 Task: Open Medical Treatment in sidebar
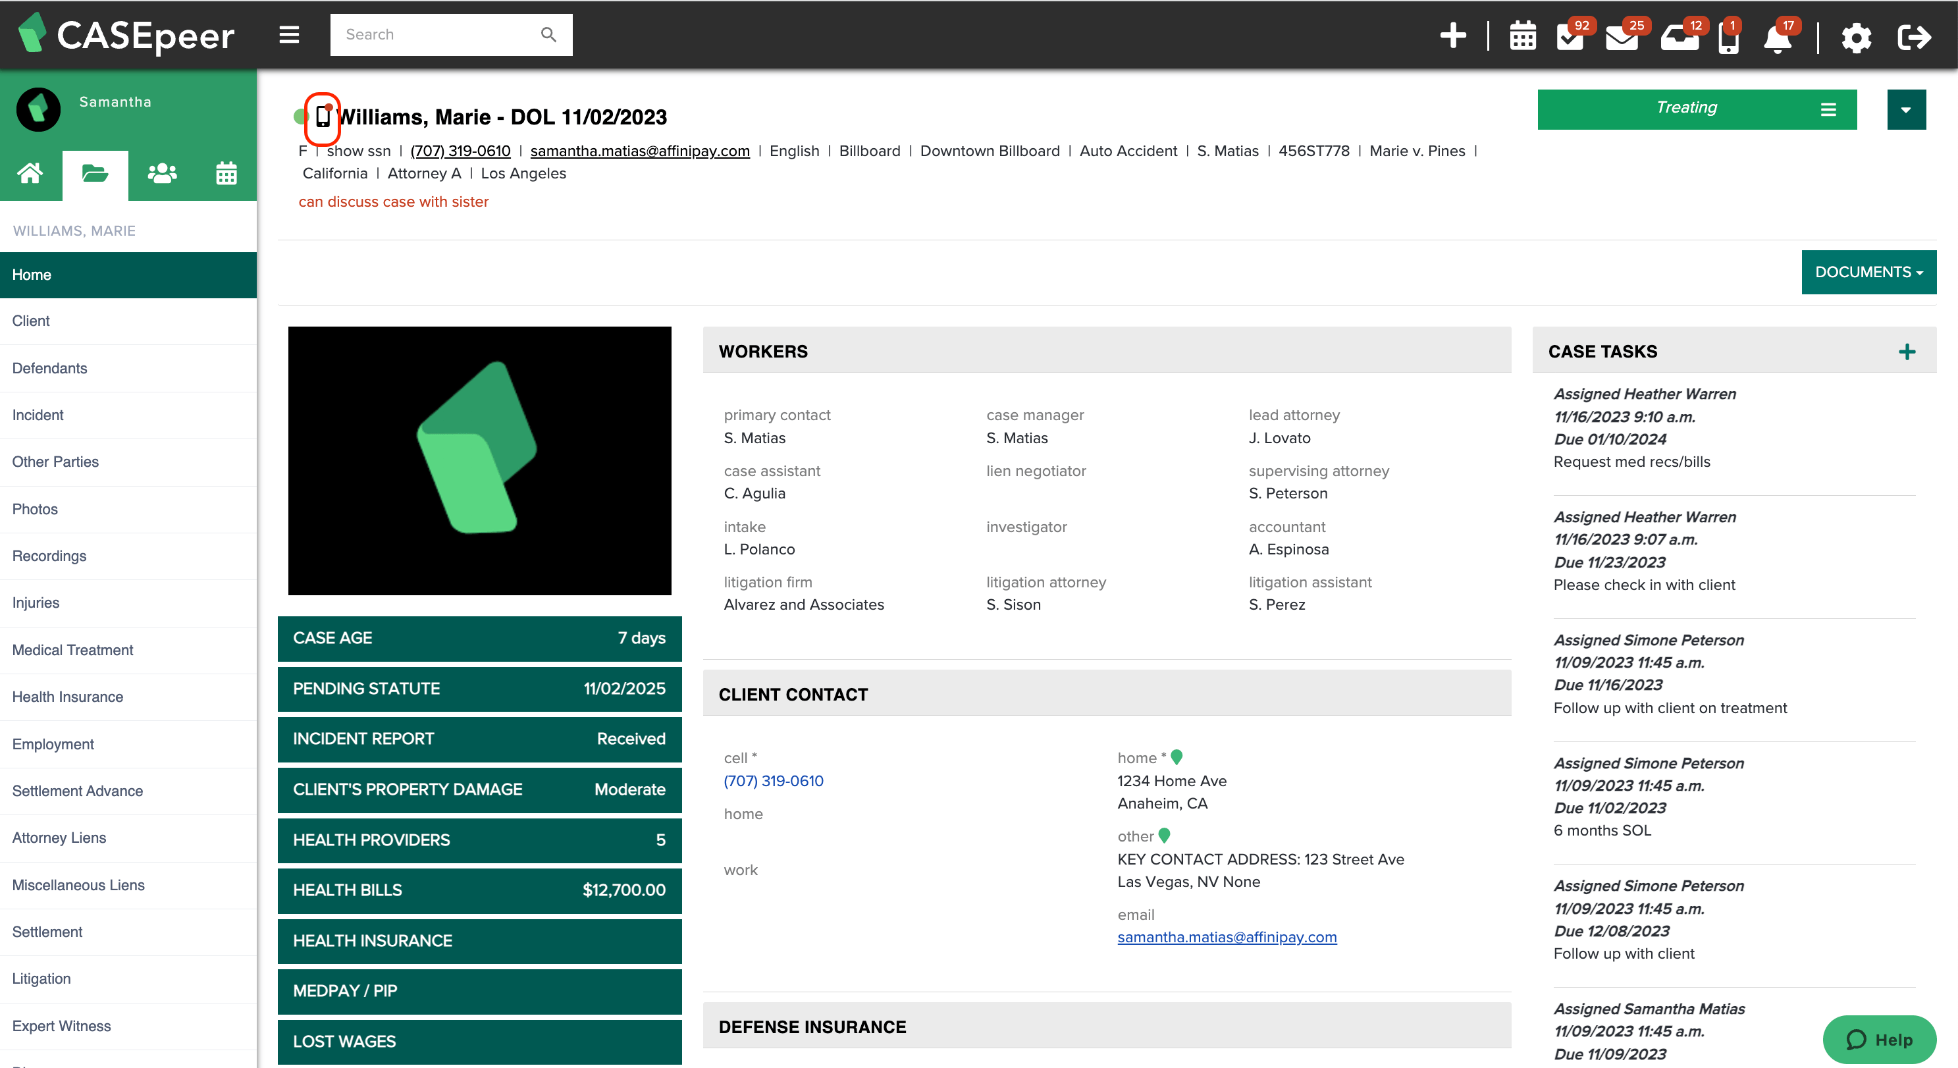72,650
